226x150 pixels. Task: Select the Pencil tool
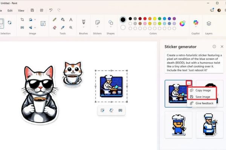[55, 19]
